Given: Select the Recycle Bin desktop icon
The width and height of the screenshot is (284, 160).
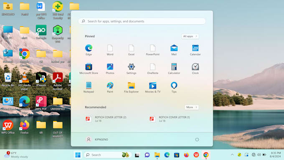Looking at the screenshot, I should coord(8,79).
